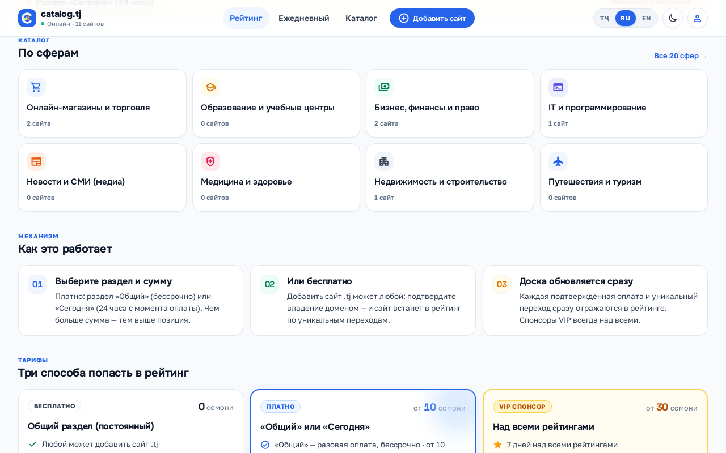The image size is (726, 453).
Task: Click the ПЛАТНО tariff badge
Action: (x=280, y=407)
